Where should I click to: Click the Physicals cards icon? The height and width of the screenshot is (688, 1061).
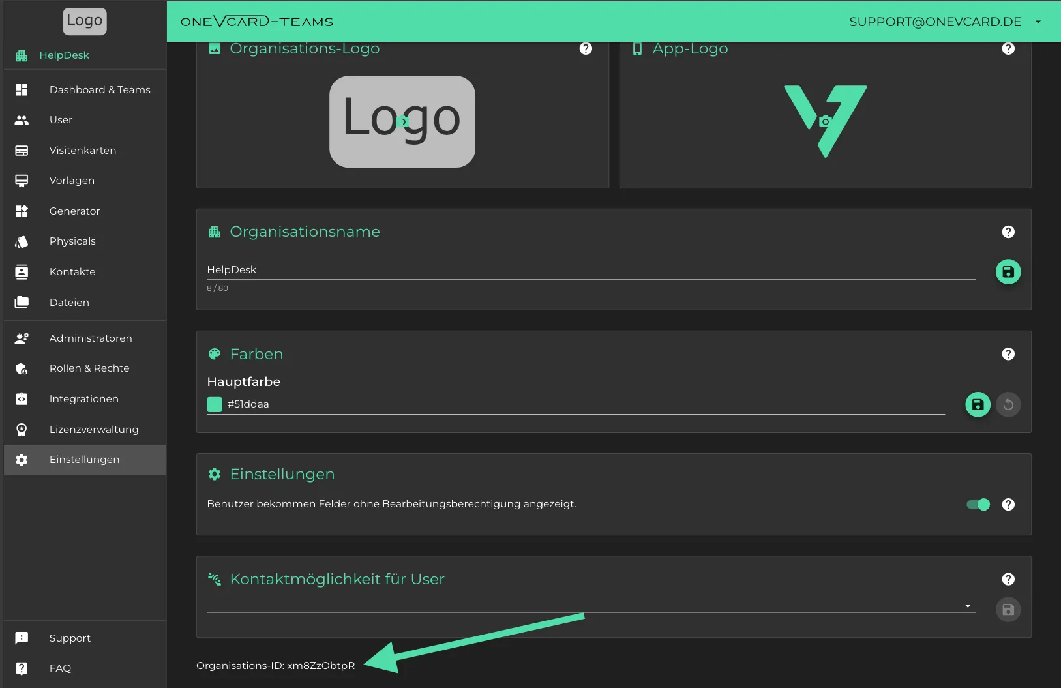[x=22, y=241]
